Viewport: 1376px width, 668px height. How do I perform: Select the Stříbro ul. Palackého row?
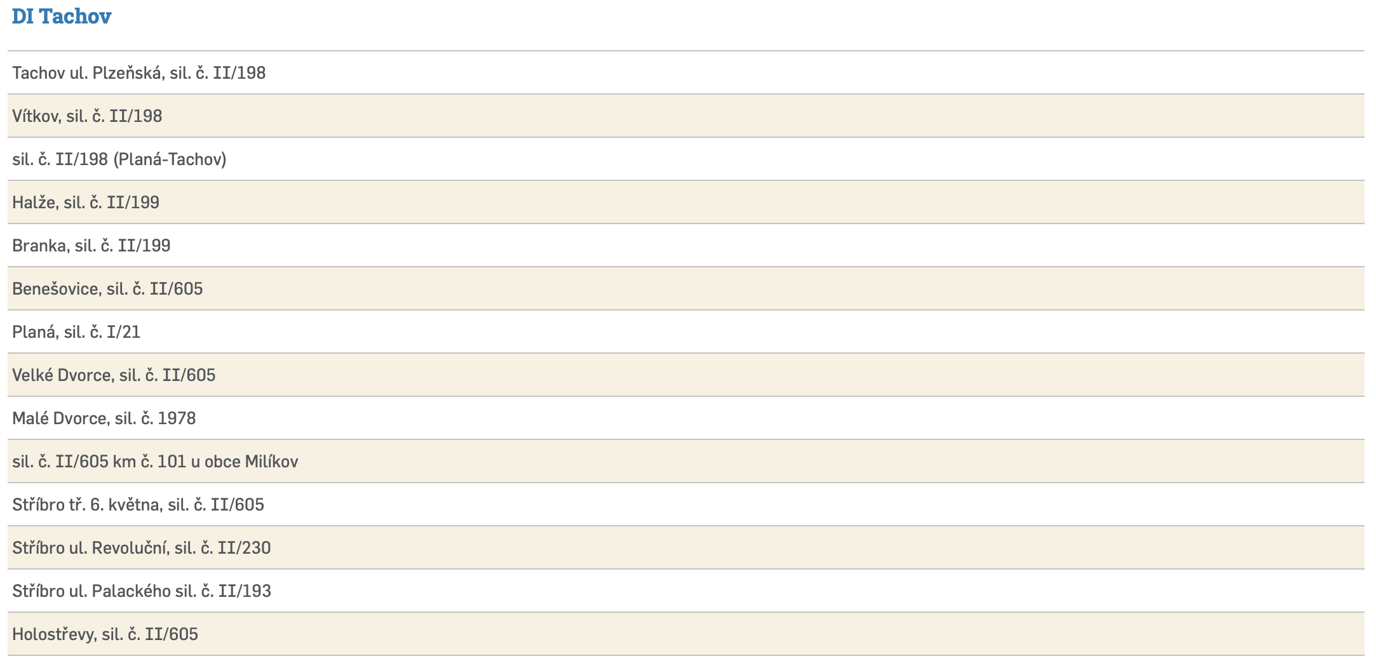141,591
